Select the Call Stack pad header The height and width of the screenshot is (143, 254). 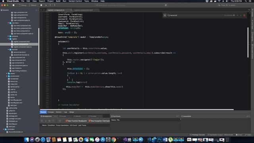(116, 116)
